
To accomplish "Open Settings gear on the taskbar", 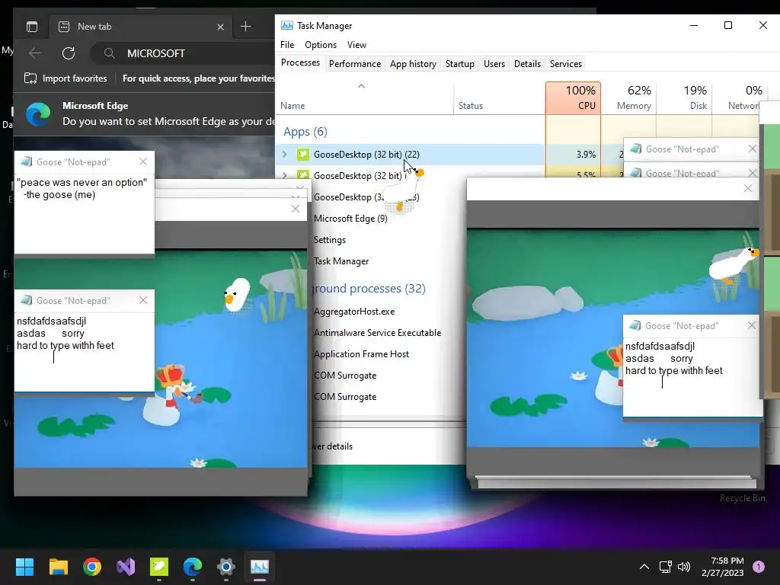I will click(225, 567).
